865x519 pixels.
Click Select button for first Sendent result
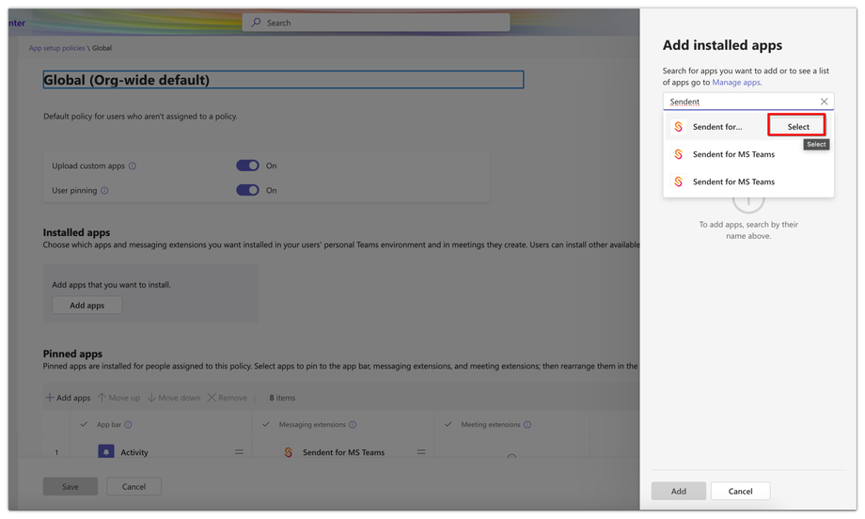tap(797, 126)
